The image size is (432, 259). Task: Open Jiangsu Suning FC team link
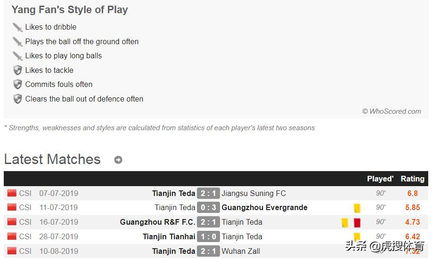253,193
